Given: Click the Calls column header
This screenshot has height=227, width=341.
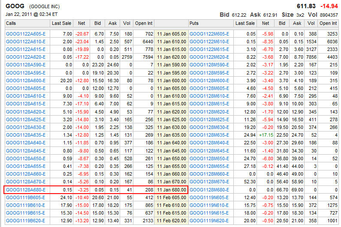Looking at the screenshot, I should point(11,23).
